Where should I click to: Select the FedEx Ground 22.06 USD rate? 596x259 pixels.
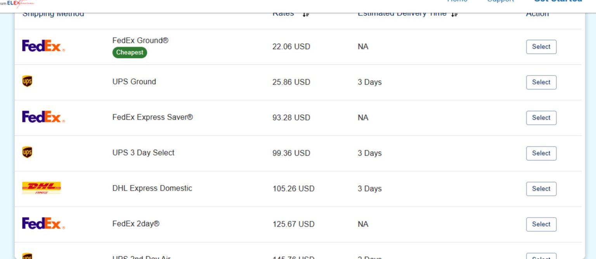541,47
